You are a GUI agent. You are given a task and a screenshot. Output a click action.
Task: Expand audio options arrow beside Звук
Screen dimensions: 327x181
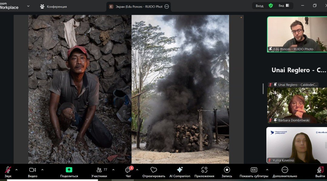(x=16, y=170)
